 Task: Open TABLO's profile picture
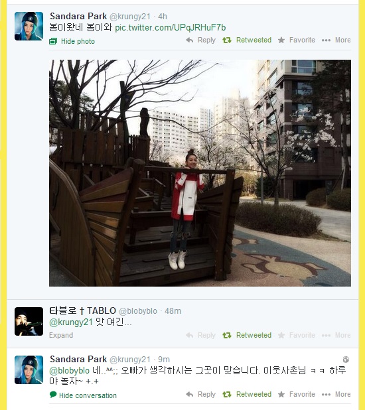click(x=29, y=321)
